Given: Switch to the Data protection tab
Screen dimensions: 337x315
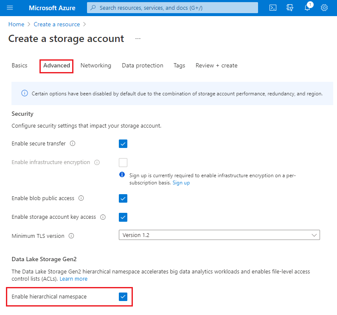Looking at the screenshot, I should [143, 66].
